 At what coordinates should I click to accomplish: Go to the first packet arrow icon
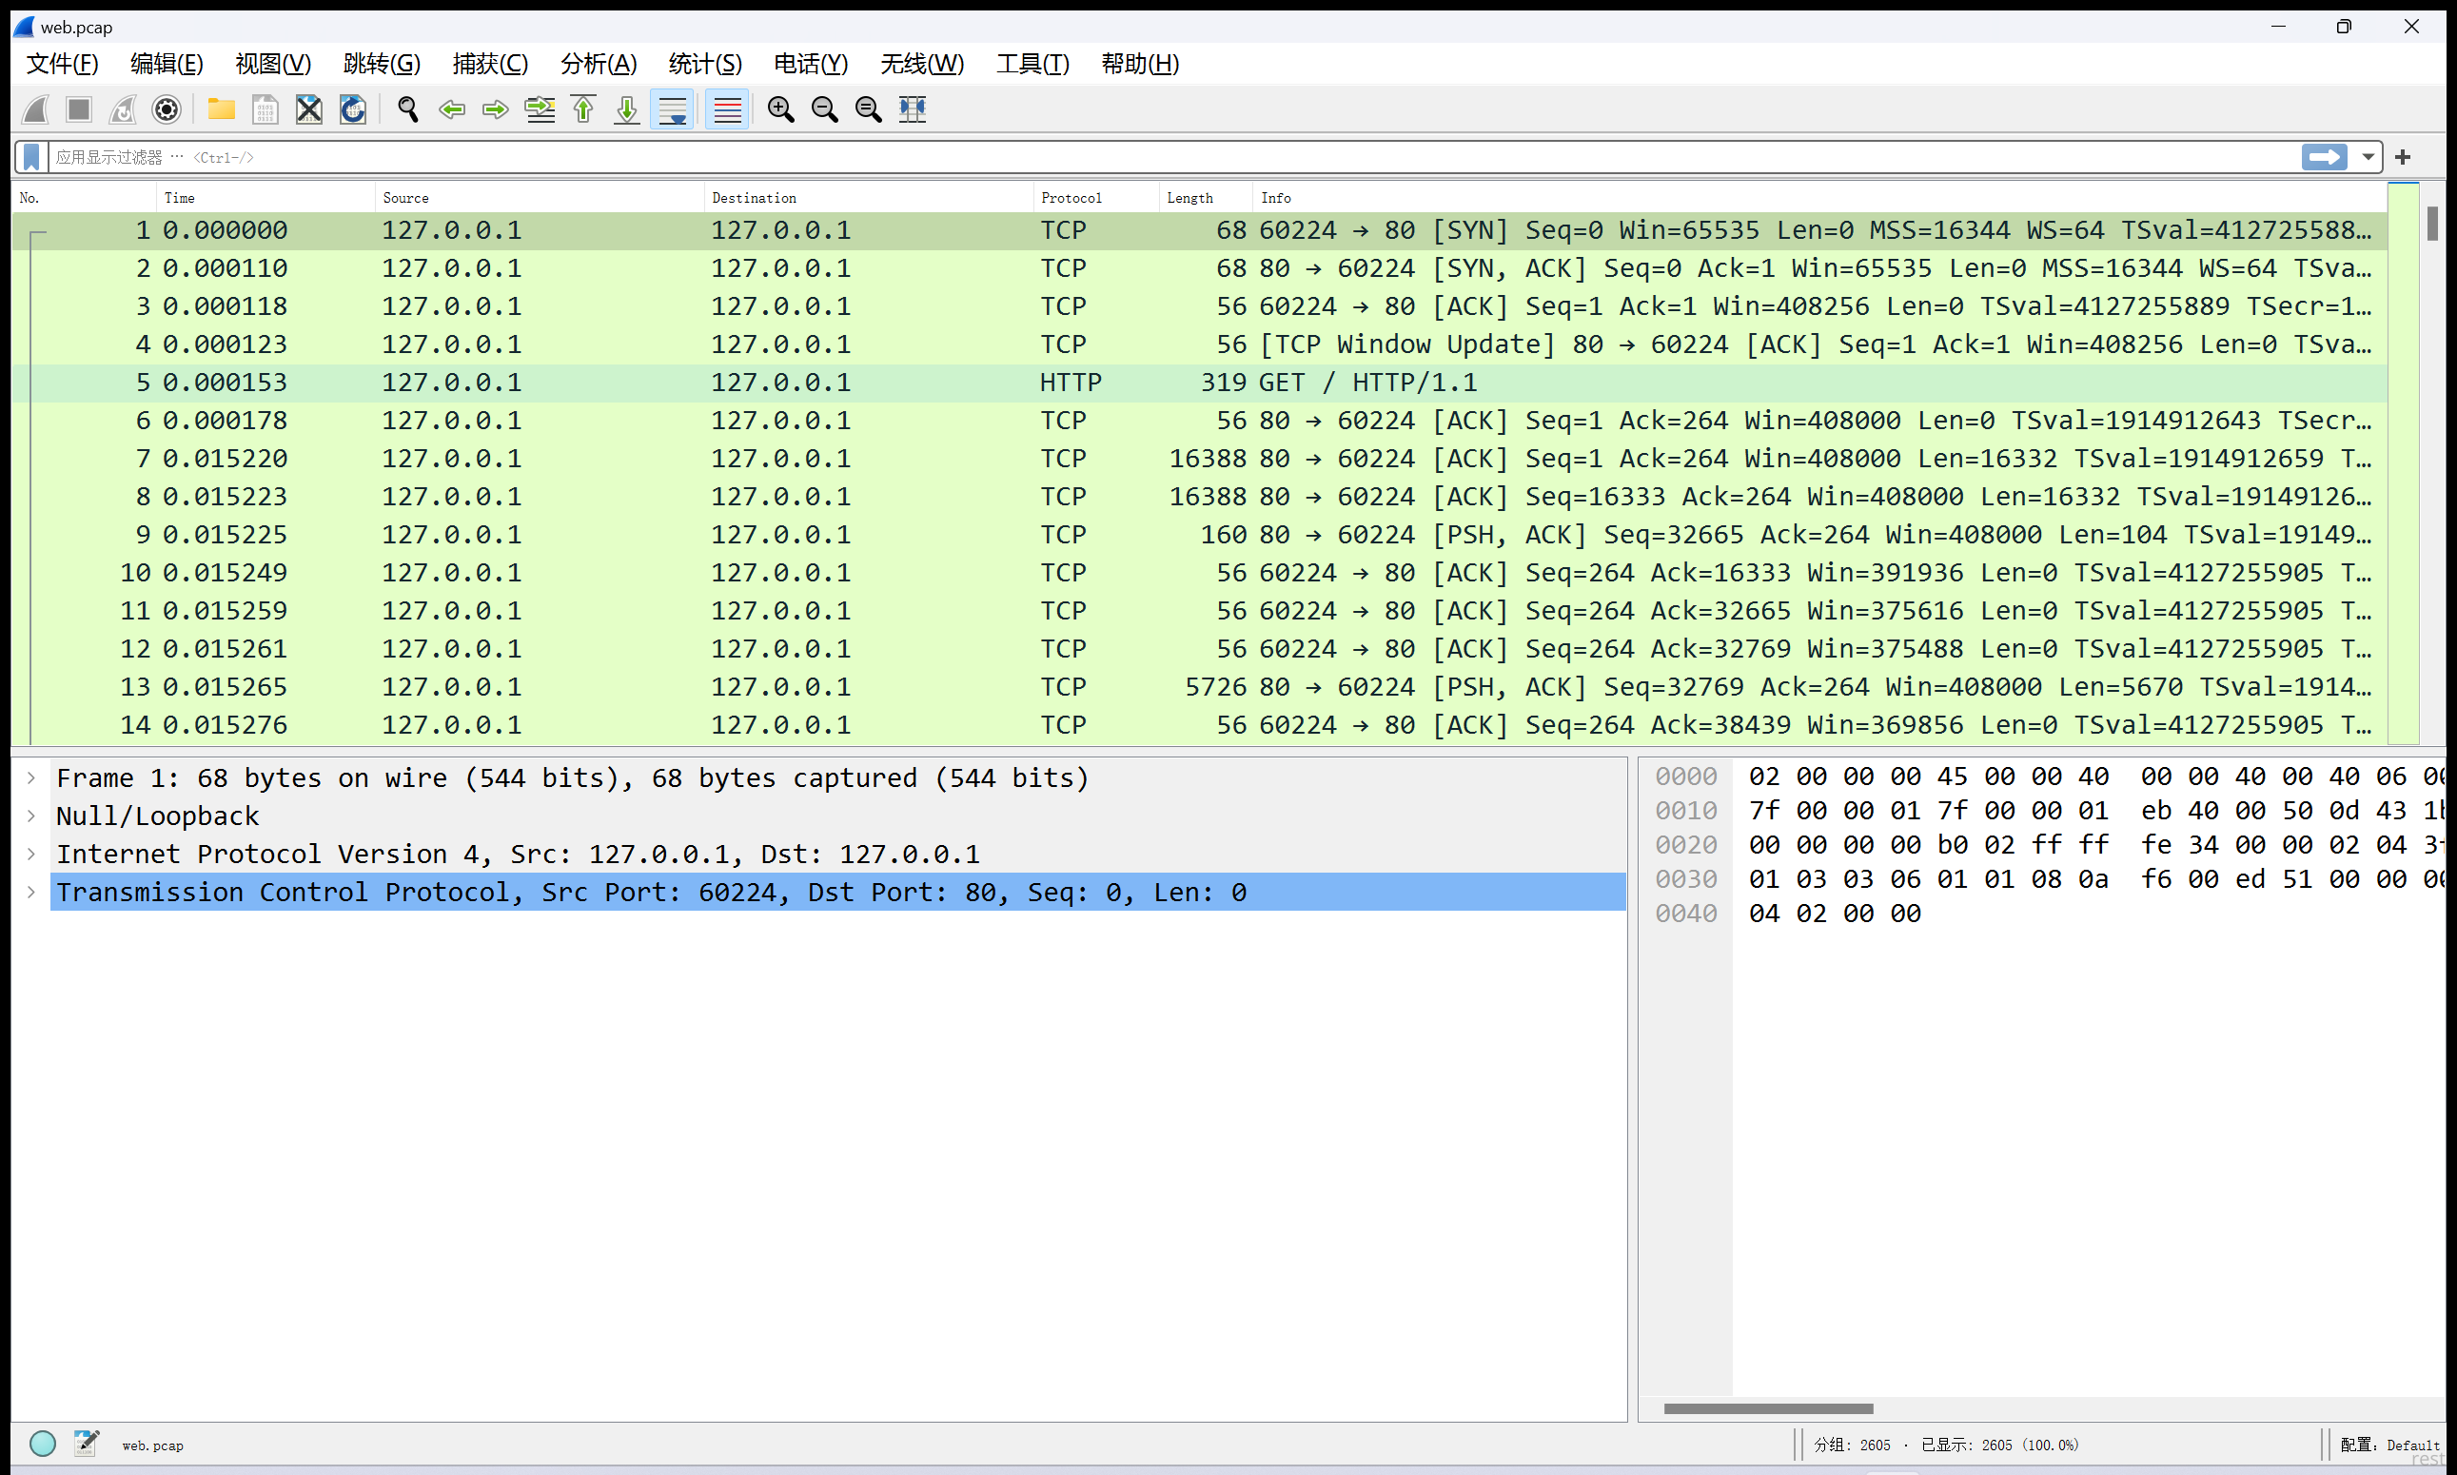click(583, 109)
